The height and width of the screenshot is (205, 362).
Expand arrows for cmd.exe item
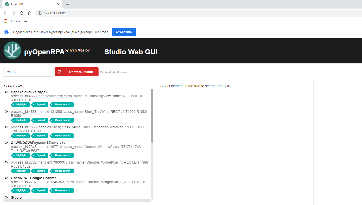7,143
